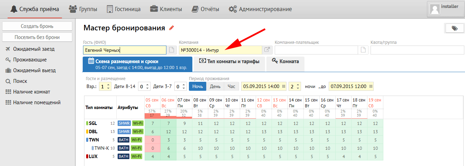Click the Дети 3-7 stepper

click(x=181, y=86)
